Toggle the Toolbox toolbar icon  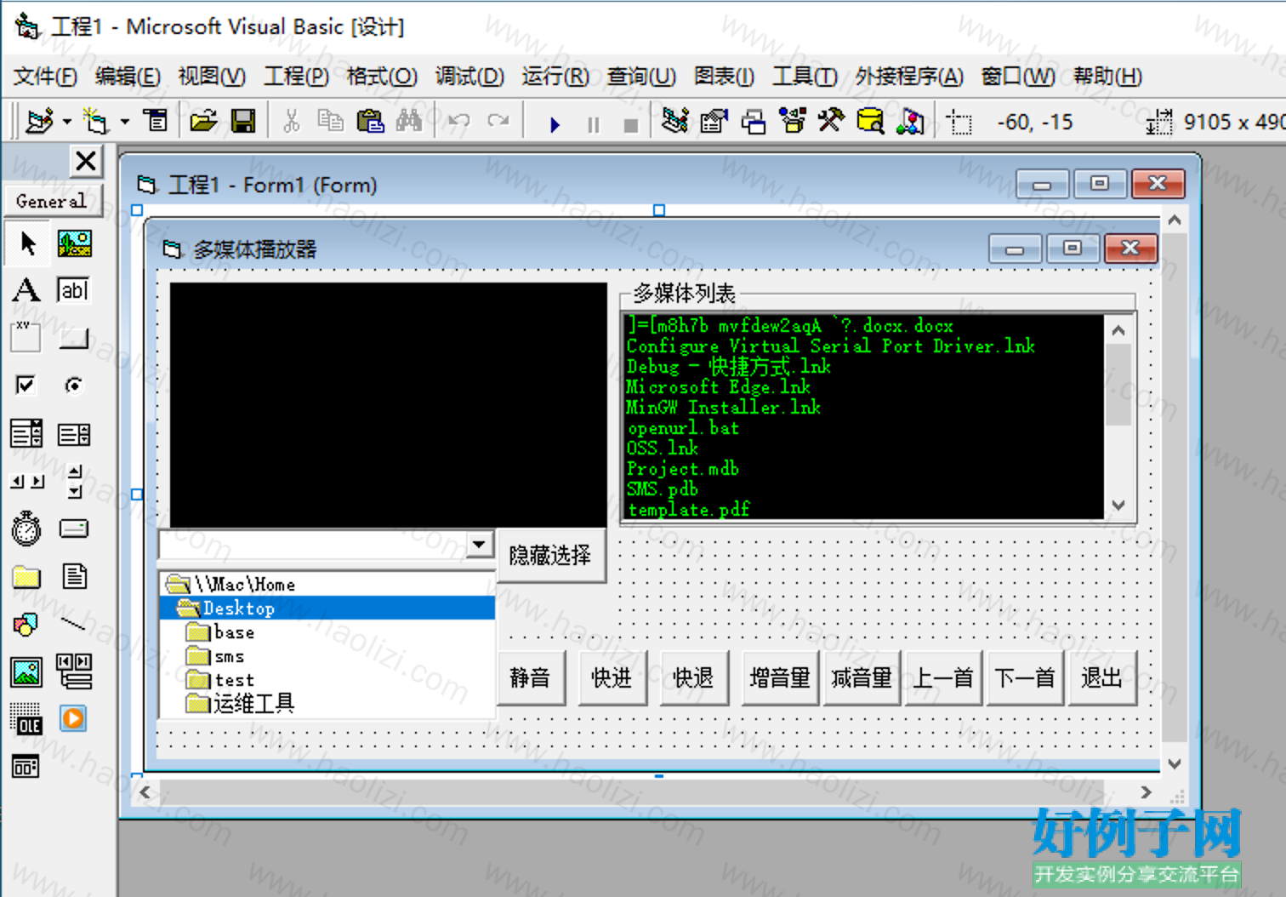(x=831, y=122)
